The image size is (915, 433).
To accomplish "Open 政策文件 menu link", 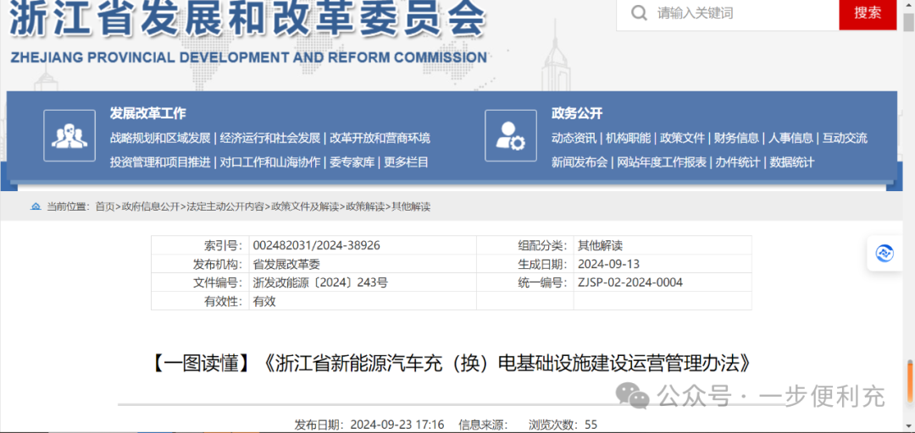I will point(682,138).
